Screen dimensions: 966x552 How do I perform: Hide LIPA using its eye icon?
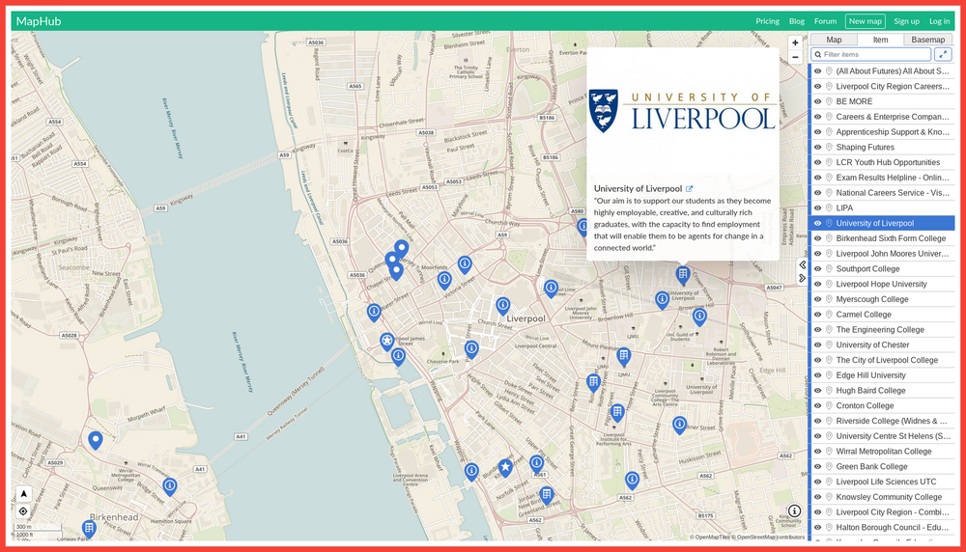click(x=817, y=208)
